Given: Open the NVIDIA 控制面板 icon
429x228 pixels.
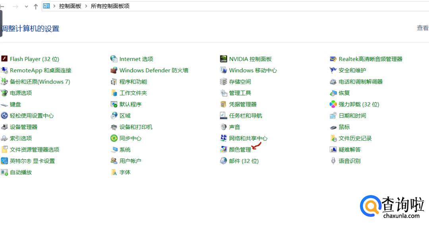Looking at the screenshot, I should (223, 59).
